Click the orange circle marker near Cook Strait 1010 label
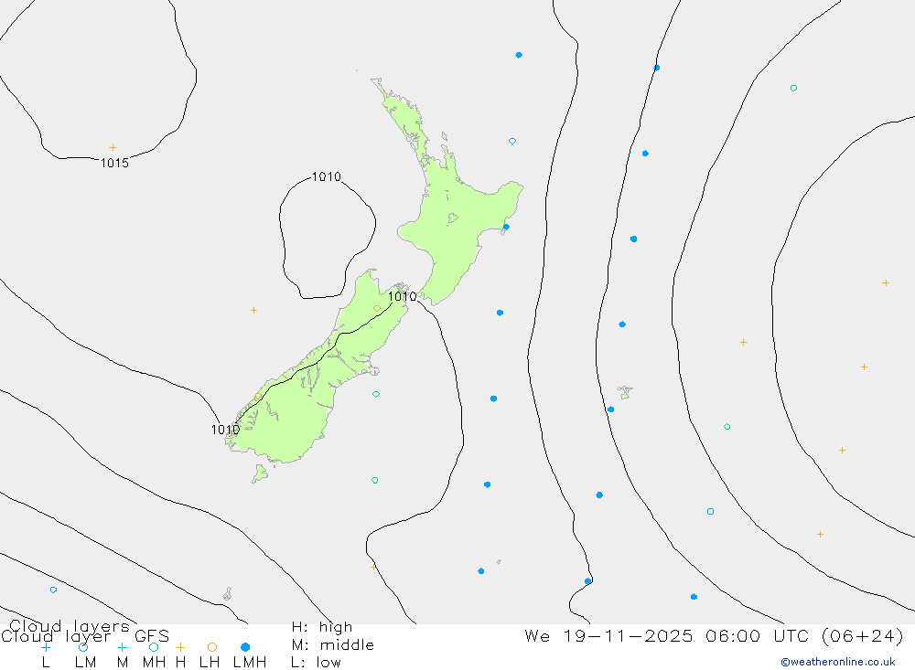This screenshot has height=670, width=915. pyautogui.click(x=377, y=308)
